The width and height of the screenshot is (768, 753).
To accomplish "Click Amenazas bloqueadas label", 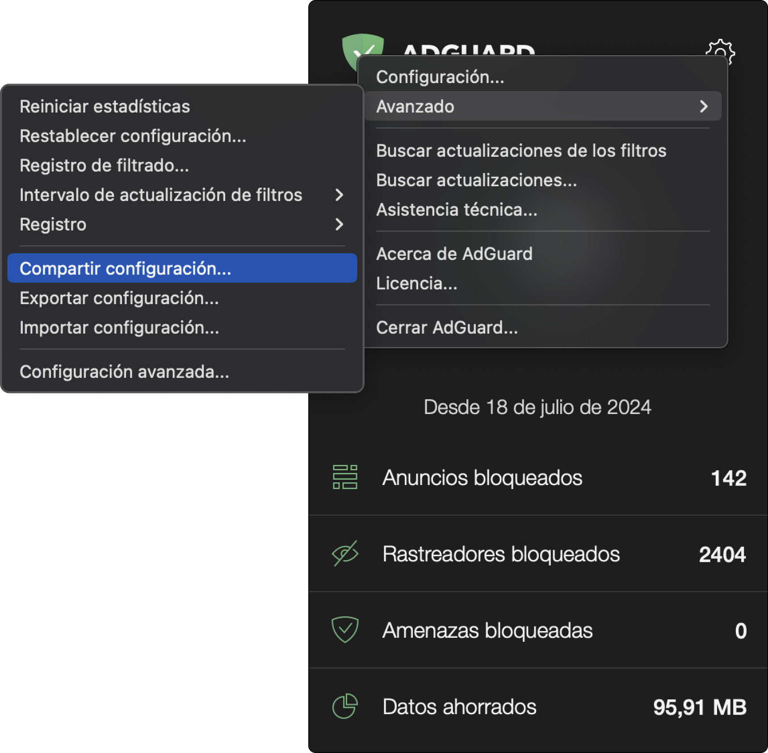I will coord(487,630).
